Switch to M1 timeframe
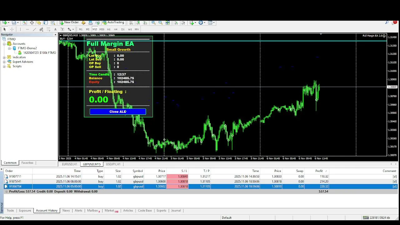This screenshot has width=400, height=225. click(x=81, y=29)
